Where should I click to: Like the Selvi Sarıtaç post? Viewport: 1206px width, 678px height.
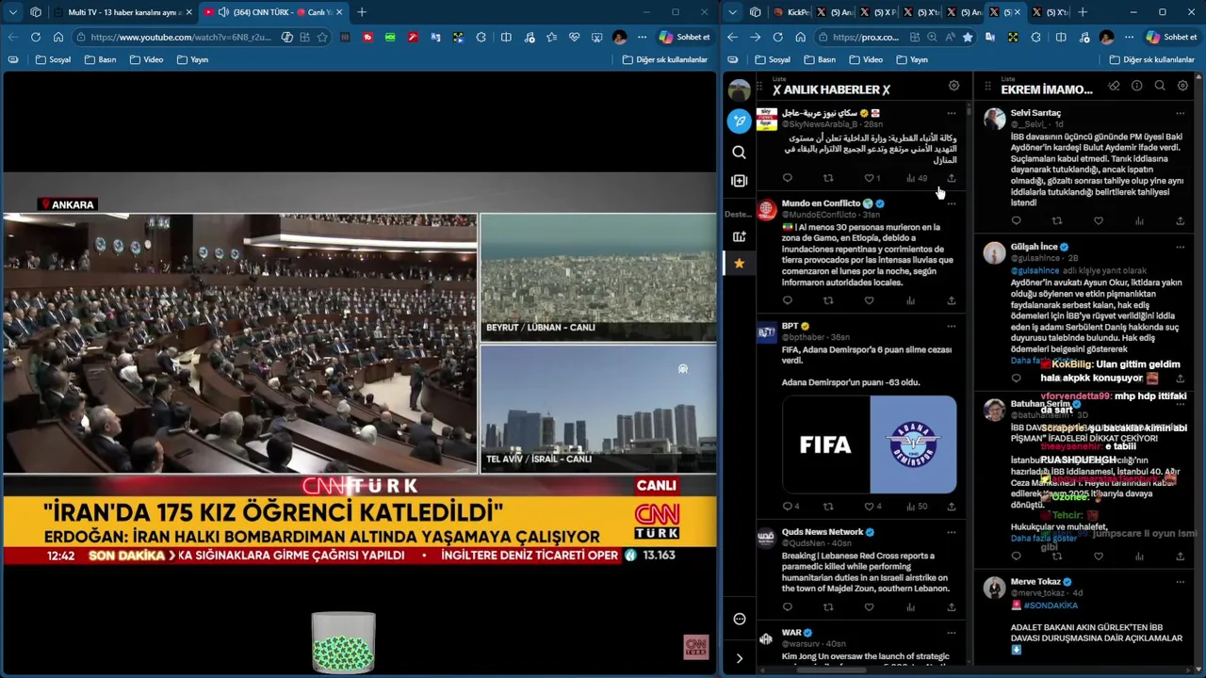tap(1098, 221)
